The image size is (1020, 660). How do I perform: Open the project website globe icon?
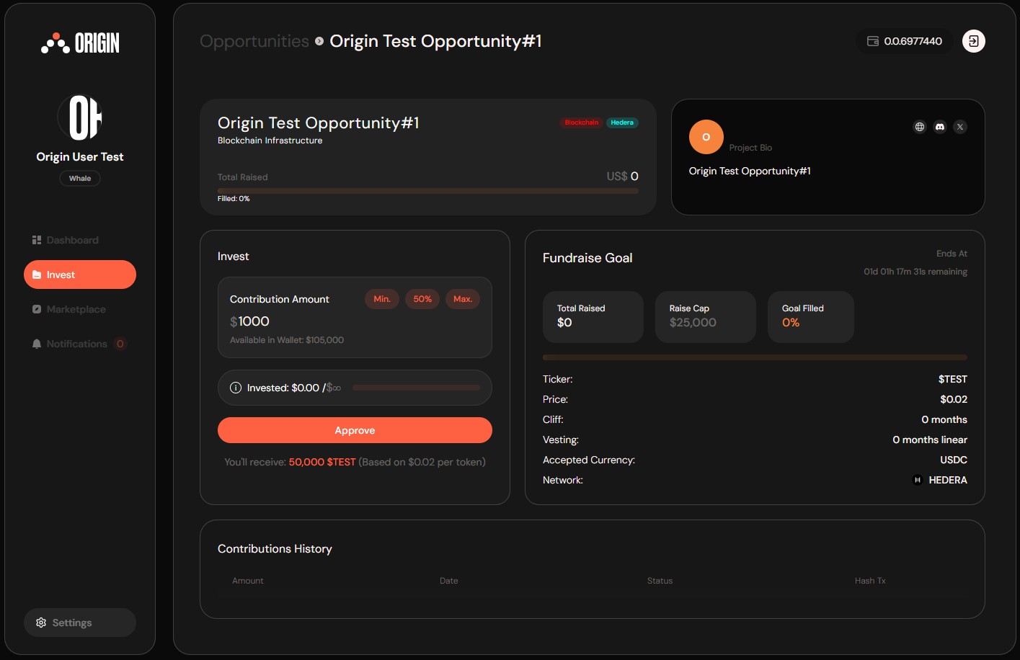pyautogui.click(x=919, y=127)
